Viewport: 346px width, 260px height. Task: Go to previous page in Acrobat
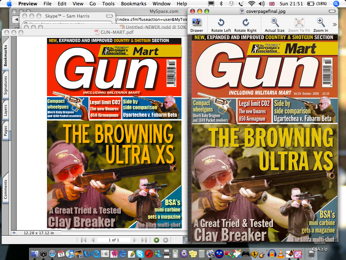click(x=93, y=240)
